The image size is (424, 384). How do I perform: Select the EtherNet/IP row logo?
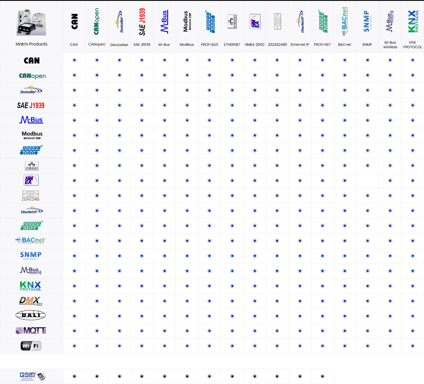click(x=32, y=210)
